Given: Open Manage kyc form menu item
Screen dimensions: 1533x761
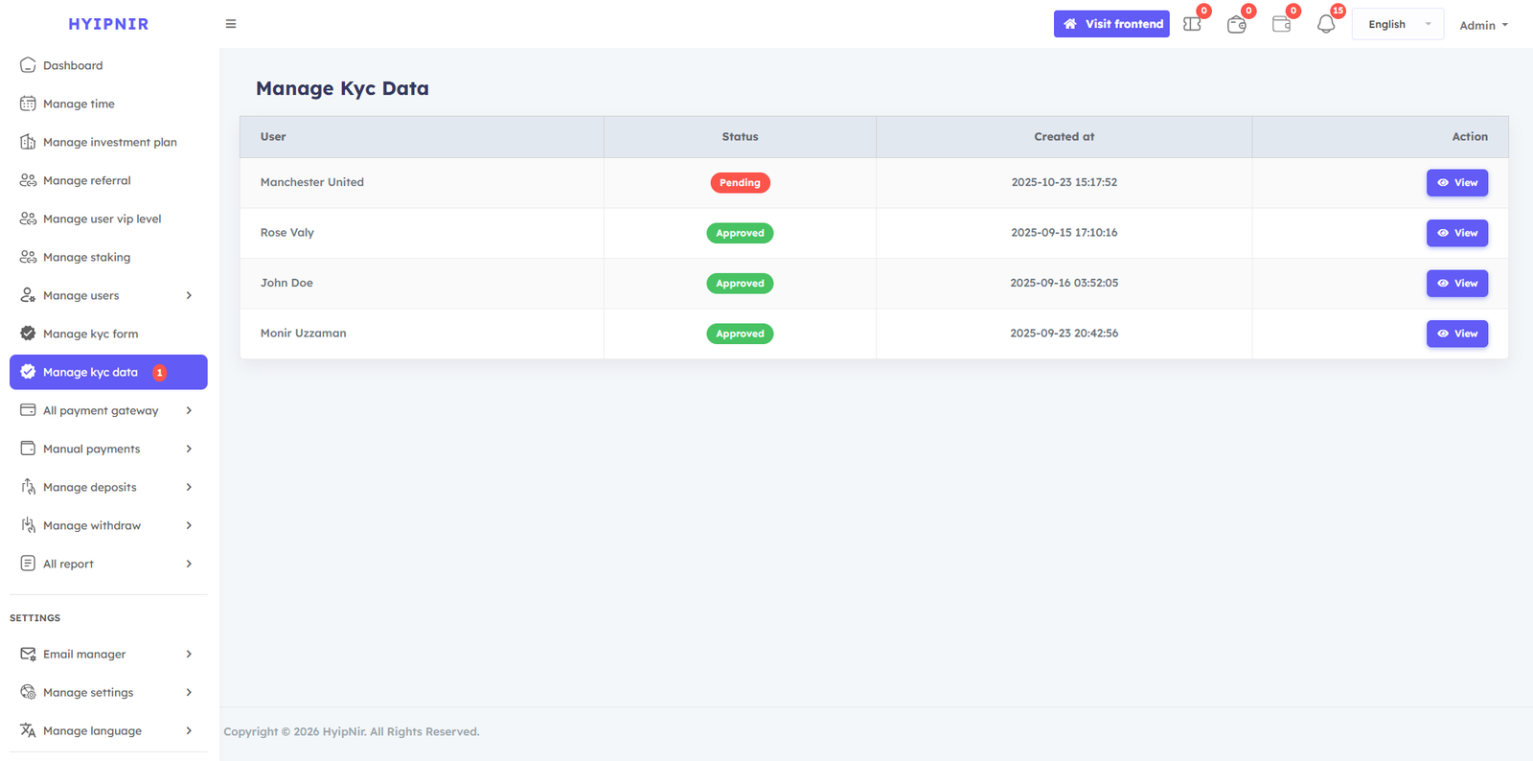Looking at the screenshot, I should [x=108, y=334].
